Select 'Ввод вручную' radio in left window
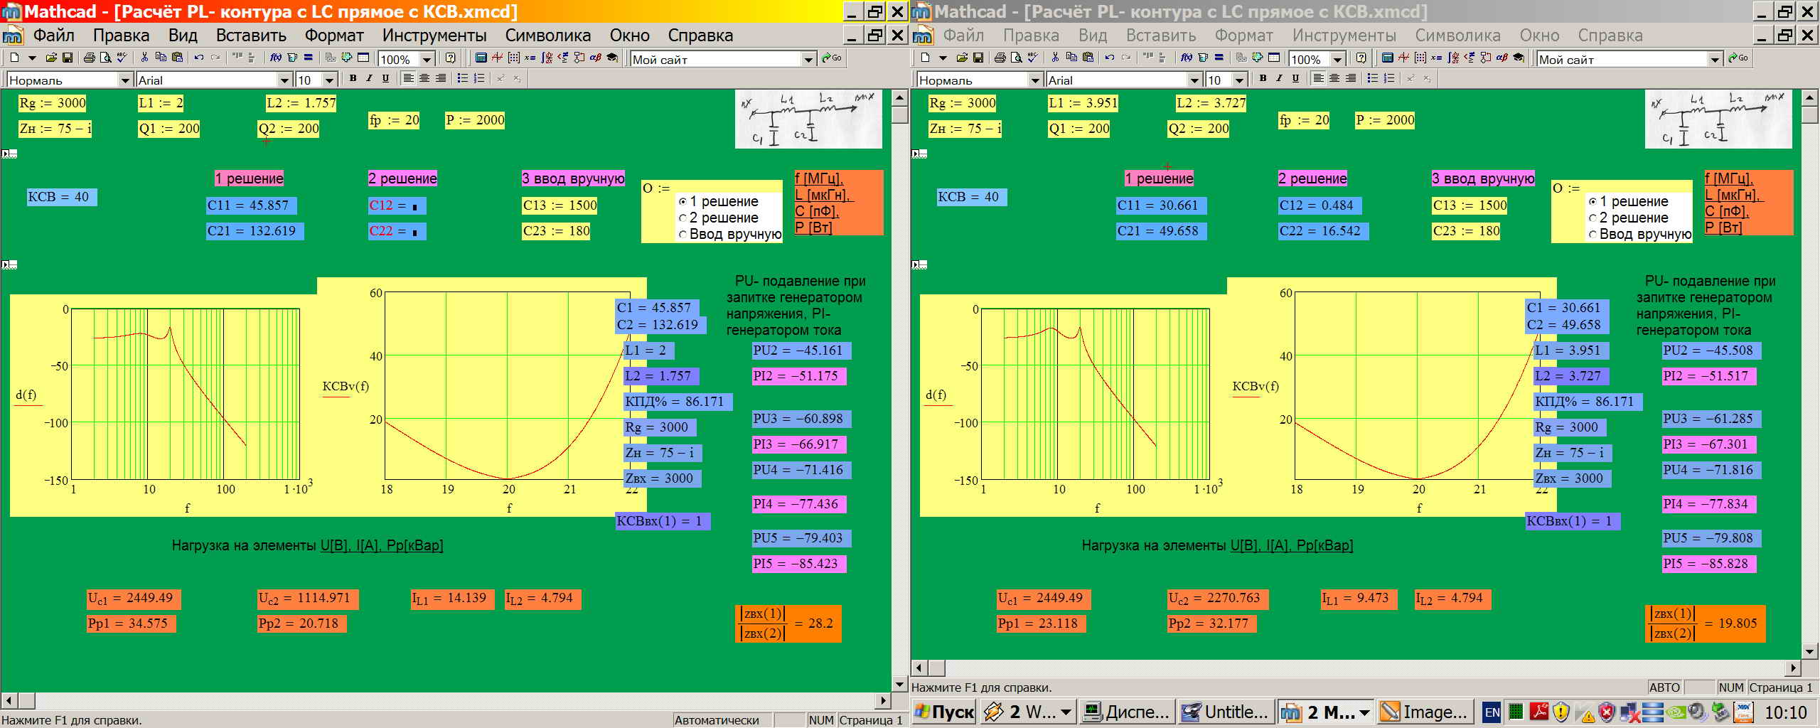This screenshot has width=1820, height=728. [683, 235]
